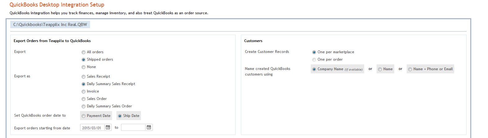Select the All orders export option
Screen dimensions: 488x138
point(84,52)
